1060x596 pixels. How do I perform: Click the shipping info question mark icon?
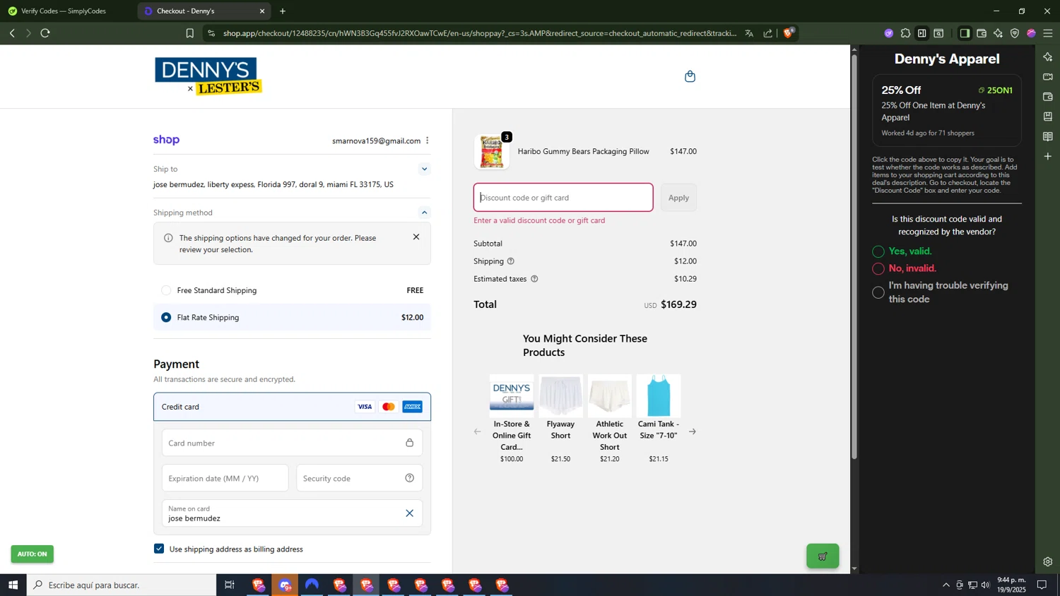click(x=511, y=261)
